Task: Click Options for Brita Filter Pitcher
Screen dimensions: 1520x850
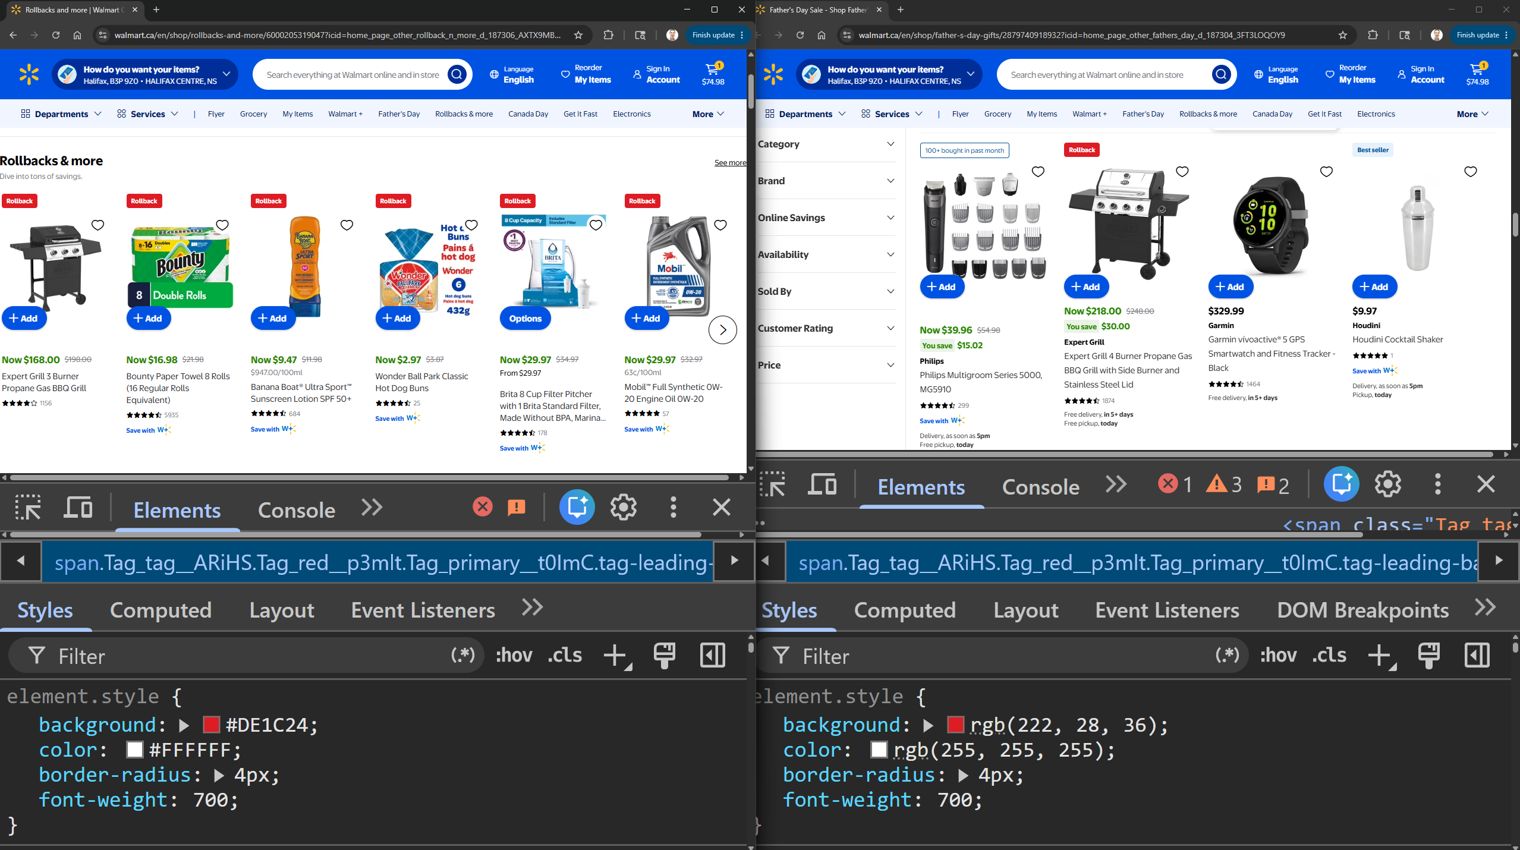Action: [525, 318]
